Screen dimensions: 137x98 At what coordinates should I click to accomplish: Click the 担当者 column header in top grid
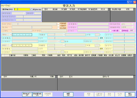[55, 9]
